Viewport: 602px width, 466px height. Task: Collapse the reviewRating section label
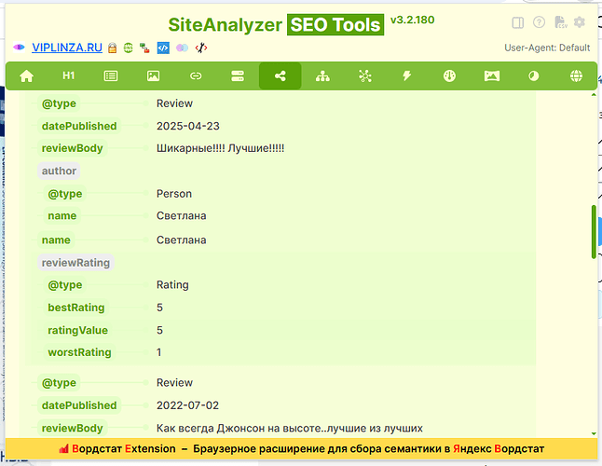coord(75,263)
